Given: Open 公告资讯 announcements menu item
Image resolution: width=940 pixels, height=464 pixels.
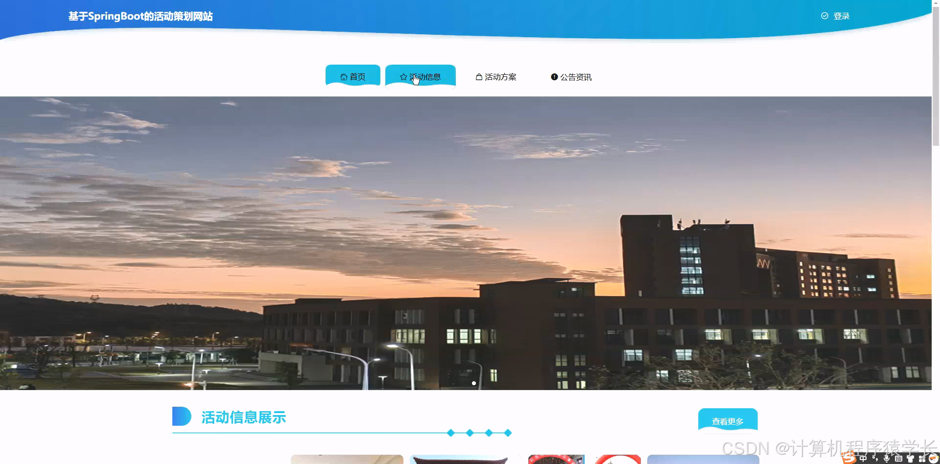Looking at the screenshot, I should pyautogui.click(x=571, y=77).
